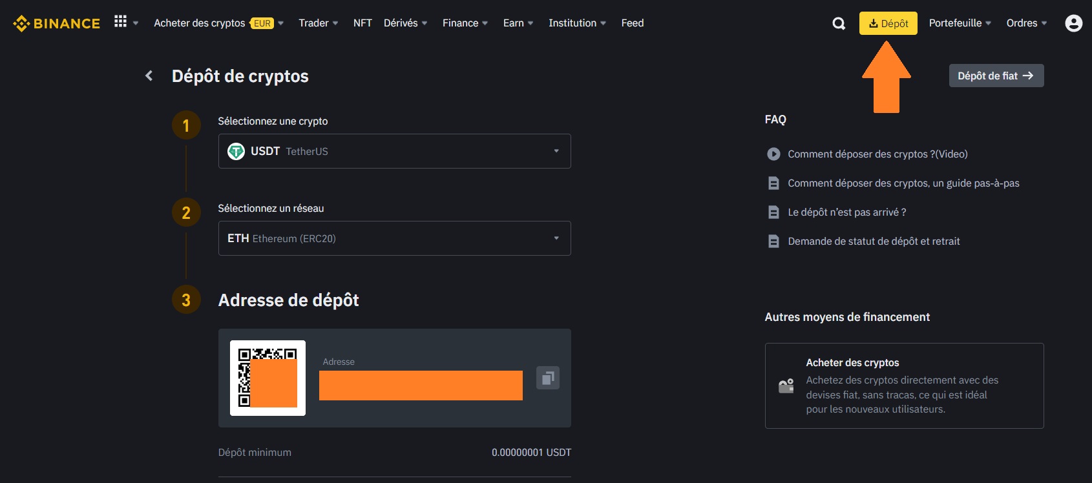1092x483 pixels.
Task: Click the deposit QR code
Action: (x=268, y=378)
